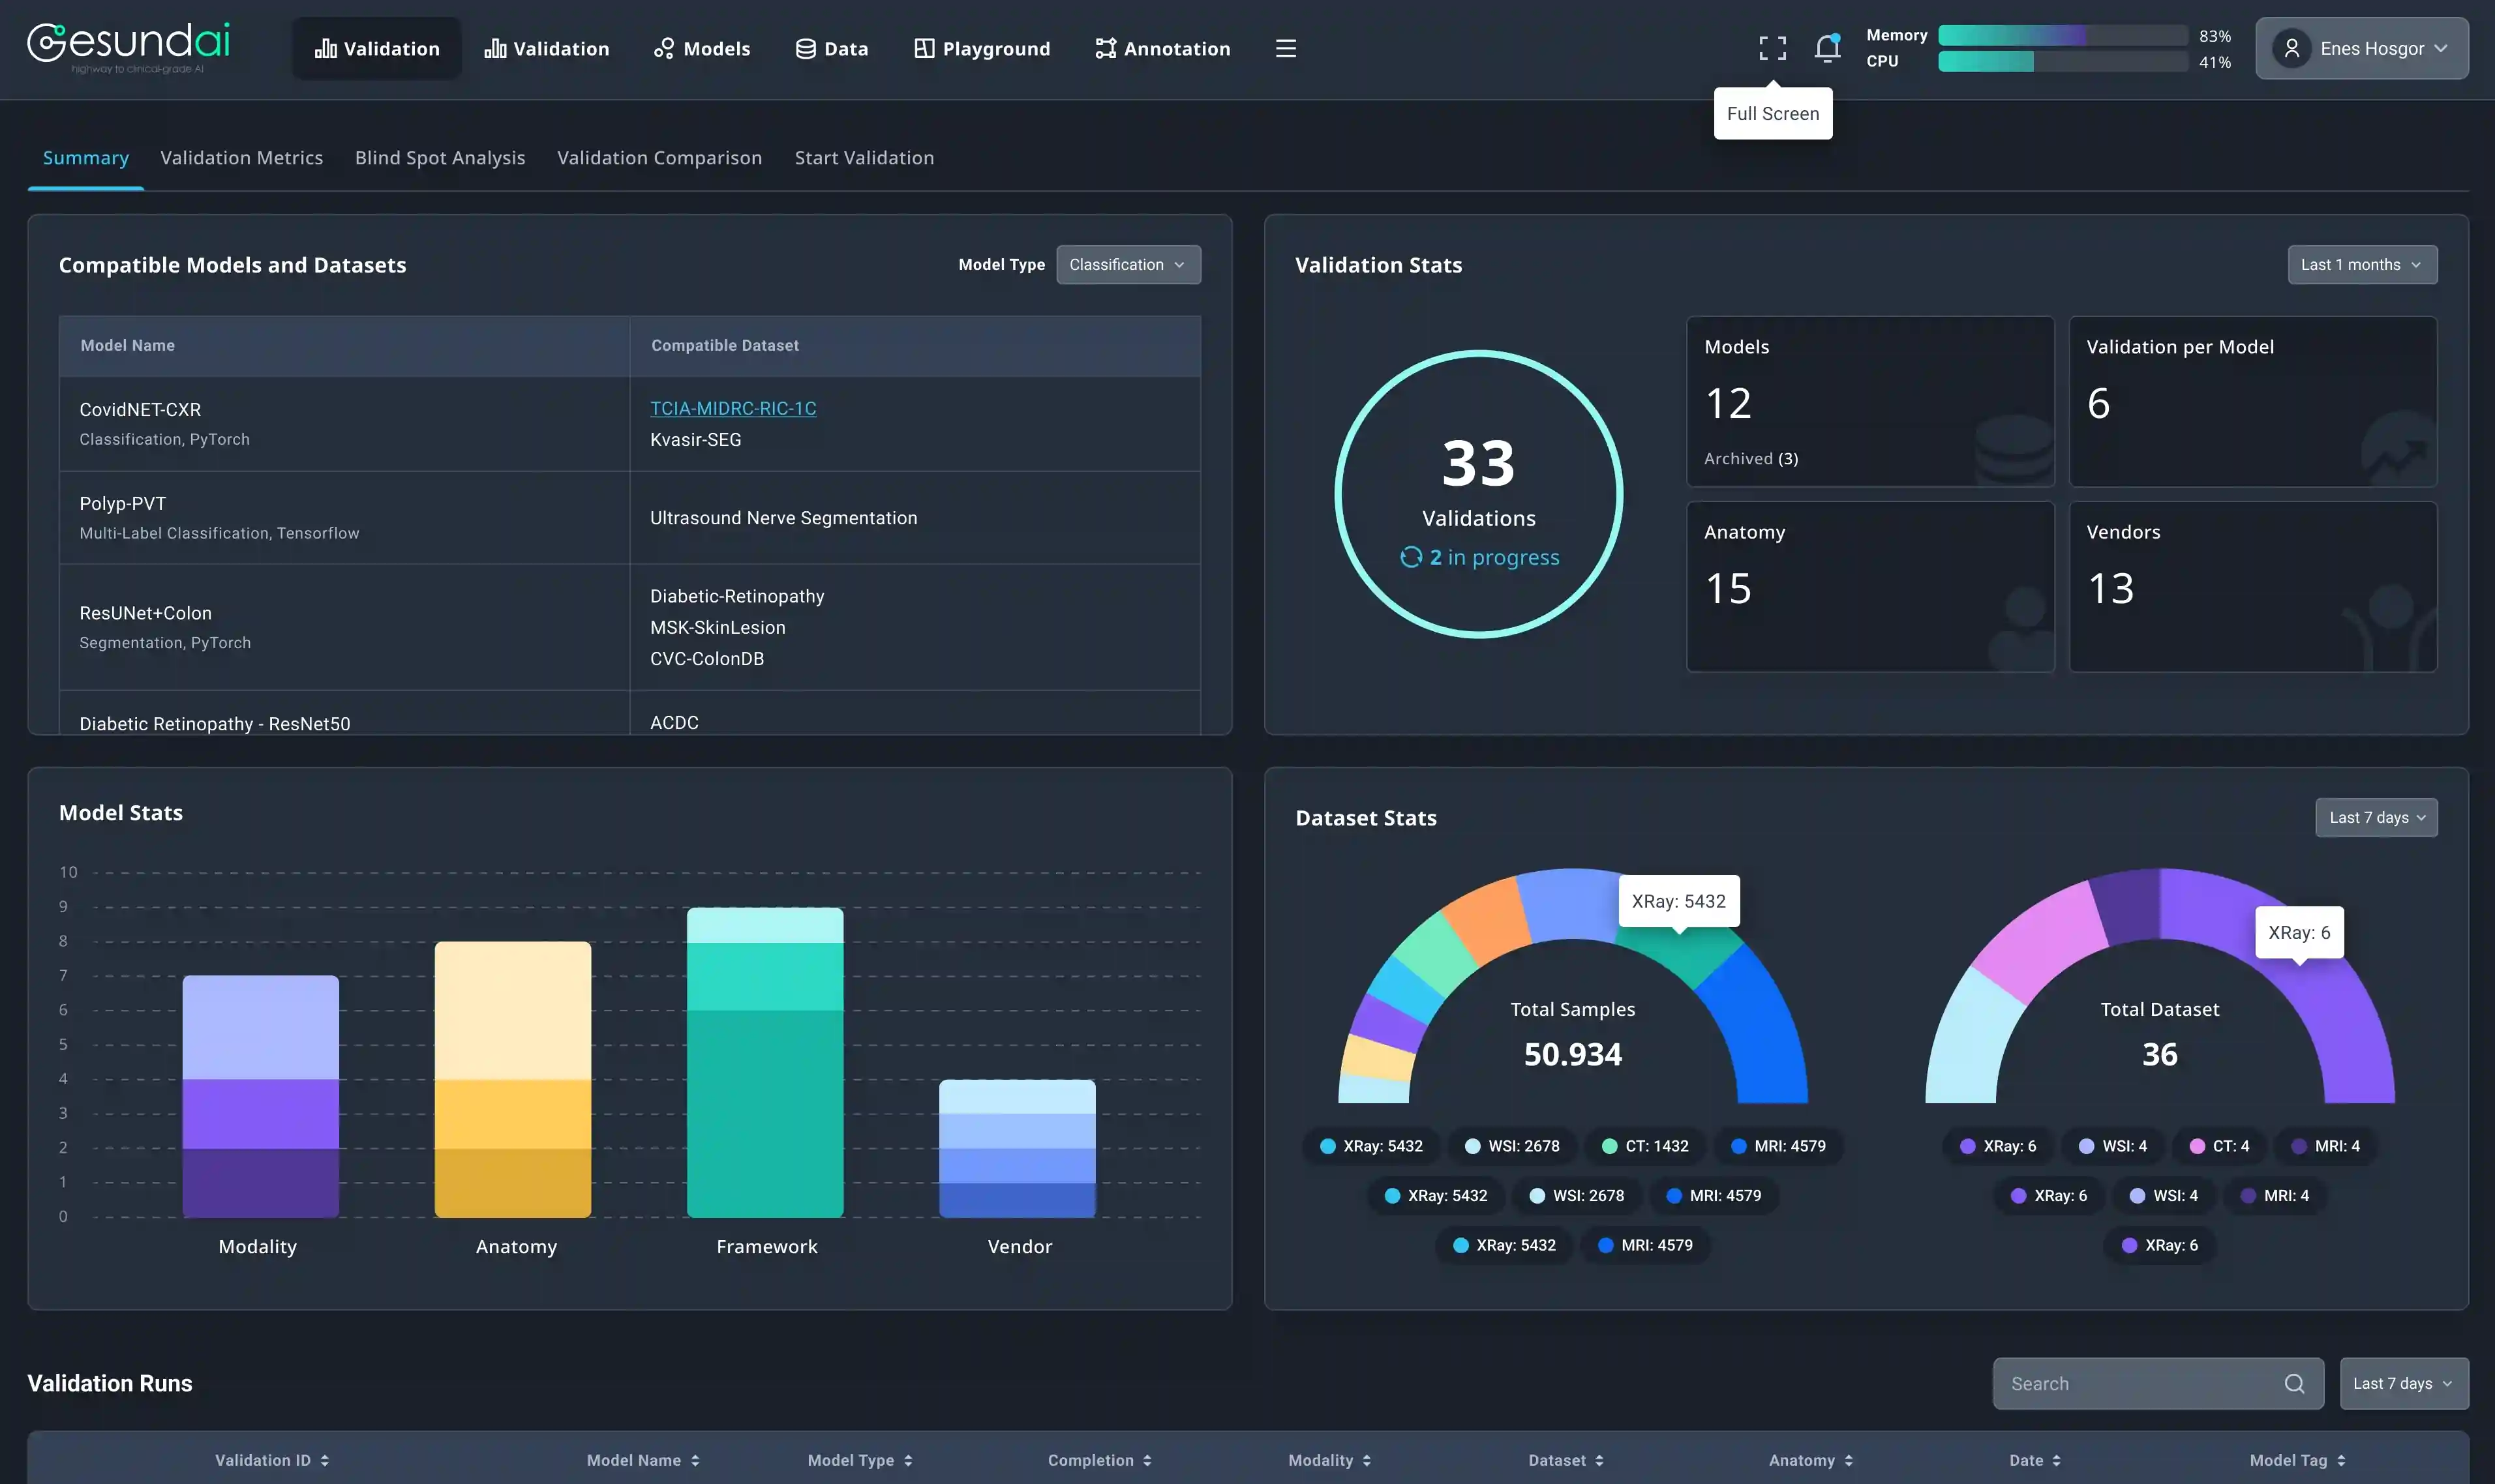Click the Gesund.ai logo
This screenshot has width=2495, height=1484.
click(128, 46)
